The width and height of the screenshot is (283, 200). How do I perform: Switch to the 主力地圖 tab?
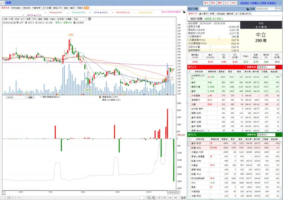tap(47, 8)
